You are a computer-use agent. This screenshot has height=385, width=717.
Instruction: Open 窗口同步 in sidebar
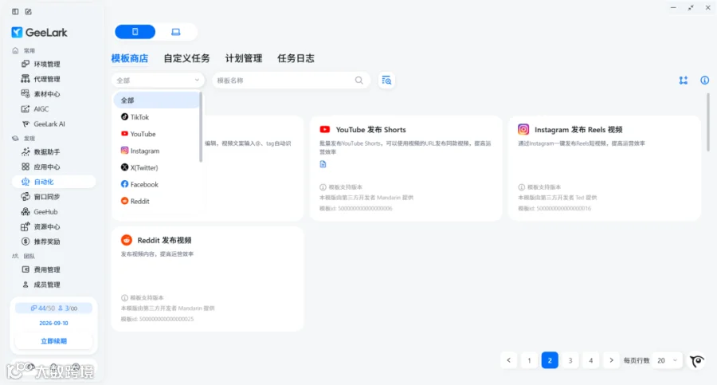(47, 197)
